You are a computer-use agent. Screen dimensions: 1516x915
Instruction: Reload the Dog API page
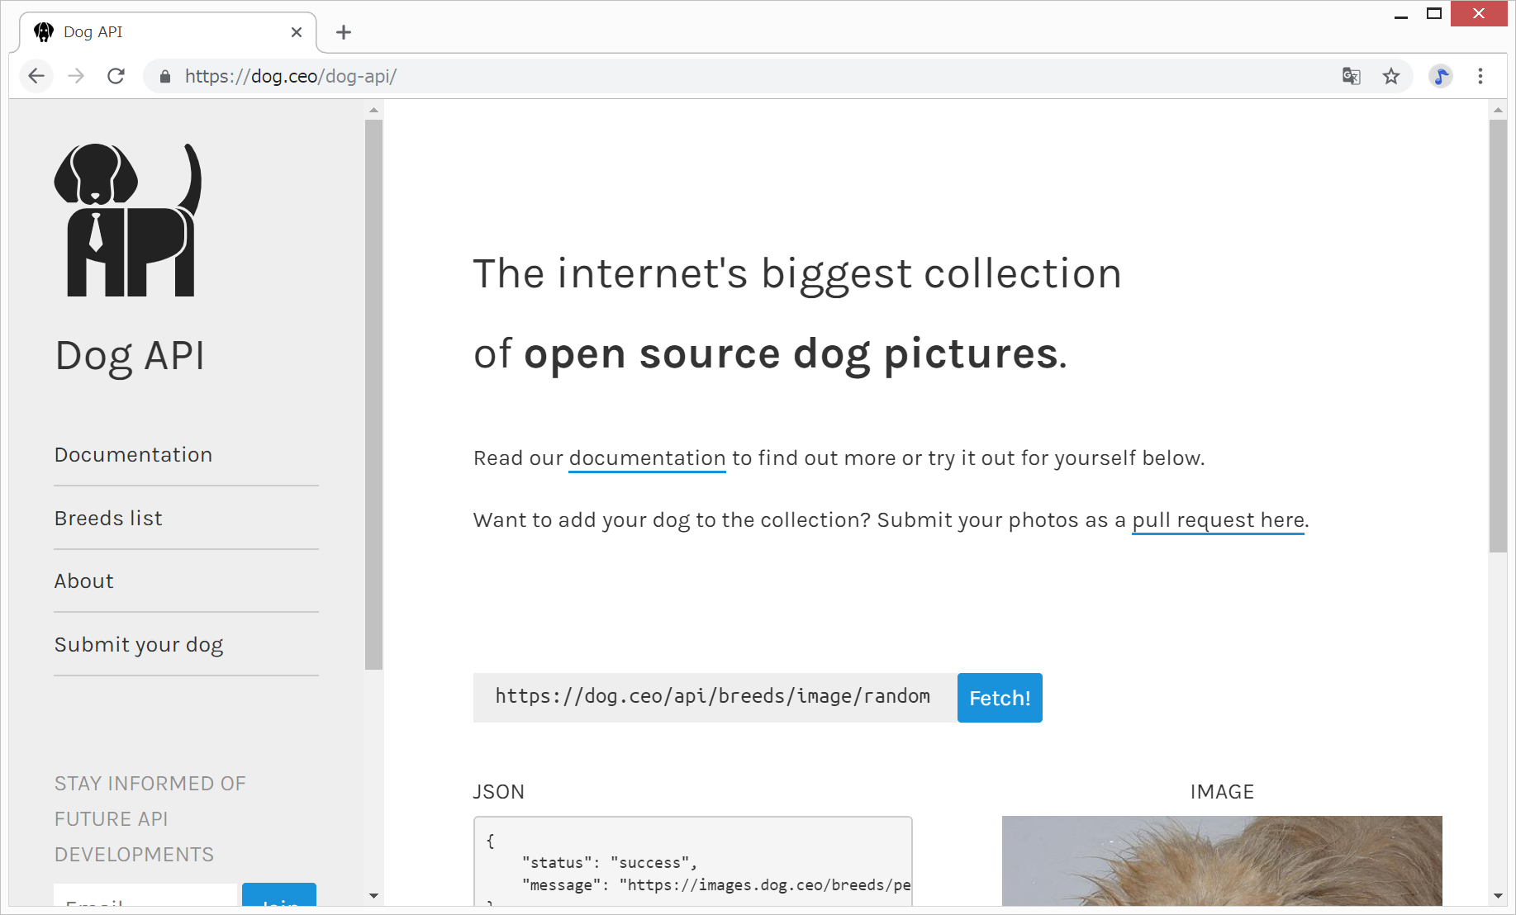116,76
